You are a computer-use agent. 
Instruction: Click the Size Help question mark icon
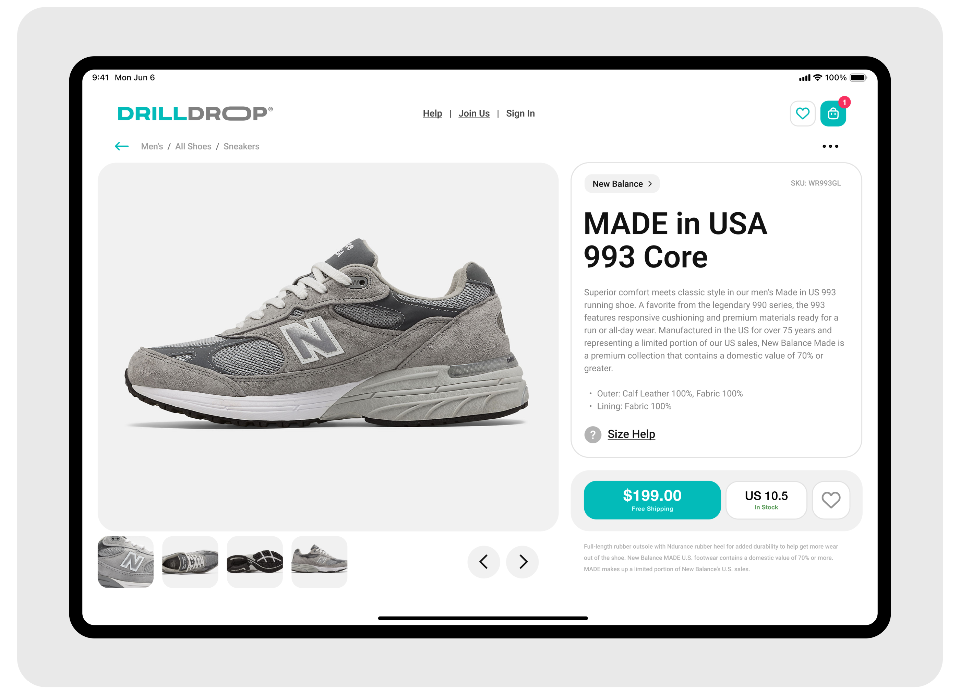tap(592, 435)
